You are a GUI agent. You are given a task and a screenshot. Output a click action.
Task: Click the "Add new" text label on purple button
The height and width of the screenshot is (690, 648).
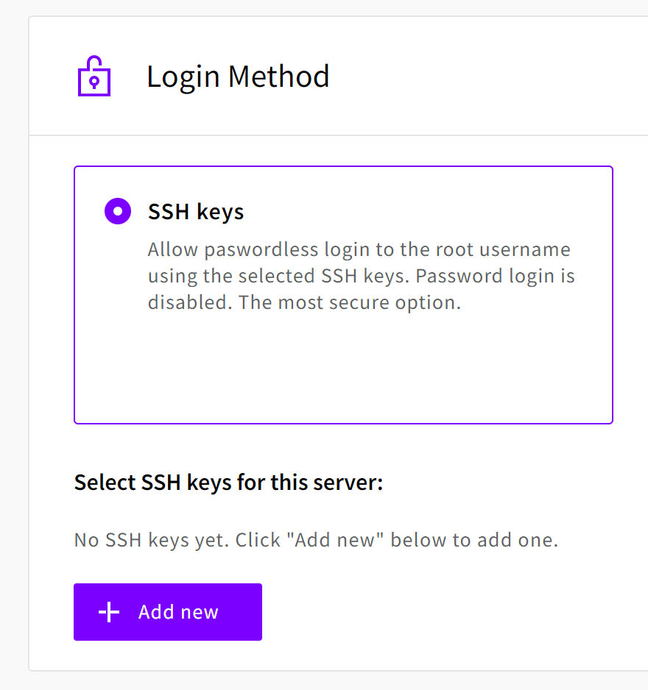(178, 612)
